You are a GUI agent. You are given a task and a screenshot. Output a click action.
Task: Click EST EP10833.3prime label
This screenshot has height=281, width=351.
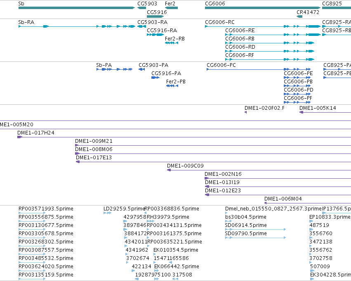click(x=330, y=217)
